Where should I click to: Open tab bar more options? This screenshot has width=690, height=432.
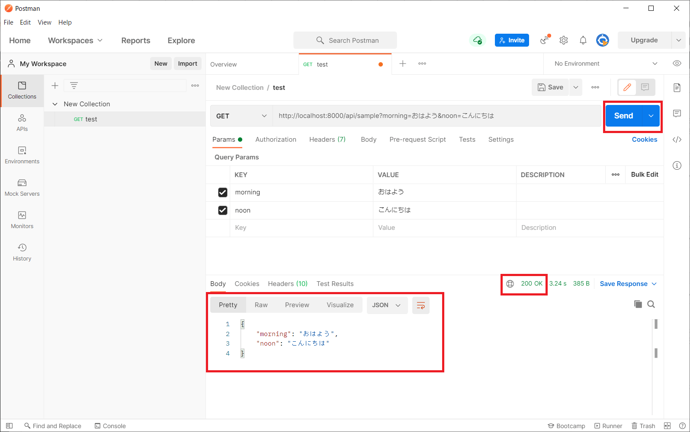click(422, 64)
